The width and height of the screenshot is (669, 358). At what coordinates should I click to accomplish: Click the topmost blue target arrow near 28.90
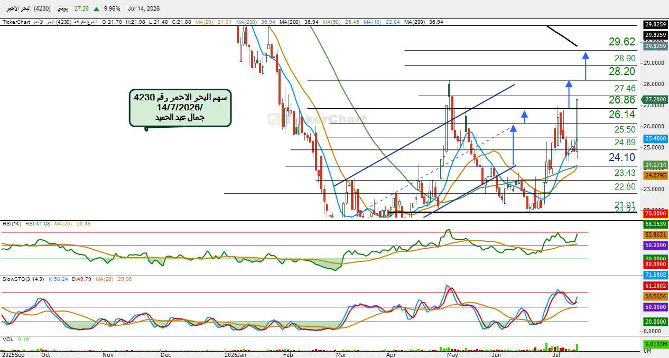click(x=586, y=65)
